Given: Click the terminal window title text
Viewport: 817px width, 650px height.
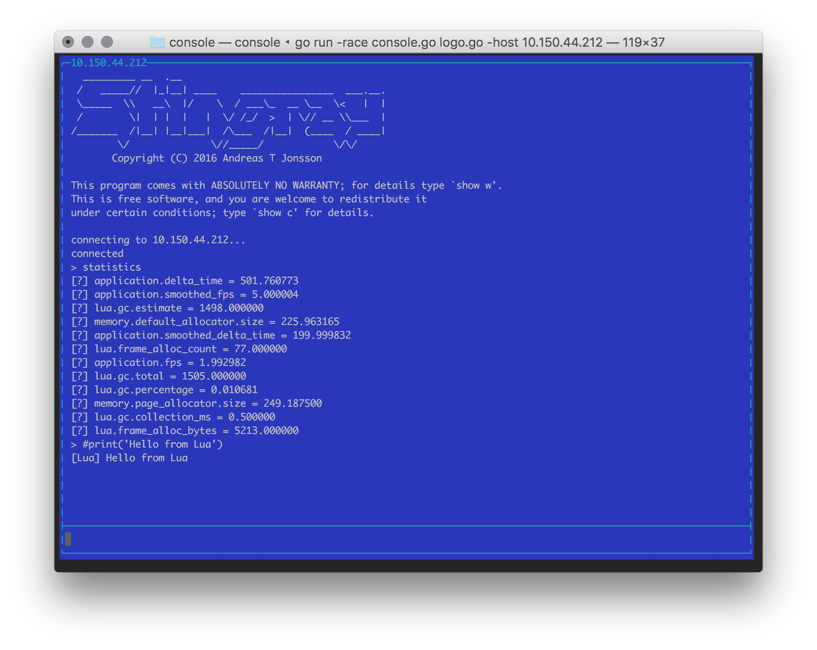Looking at the screenshot, I should (x=417, y=42).
